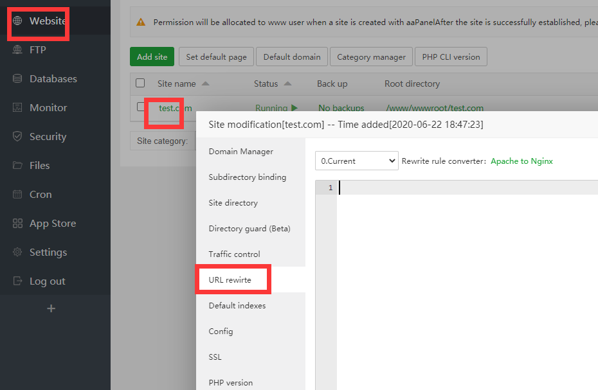Click the Running status of test.com
The image size is (598, 390).
click(276, 108)
